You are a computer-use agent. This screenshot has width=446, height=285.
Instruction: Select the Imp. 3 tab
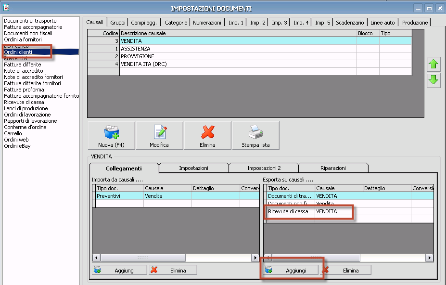point(280,23)
